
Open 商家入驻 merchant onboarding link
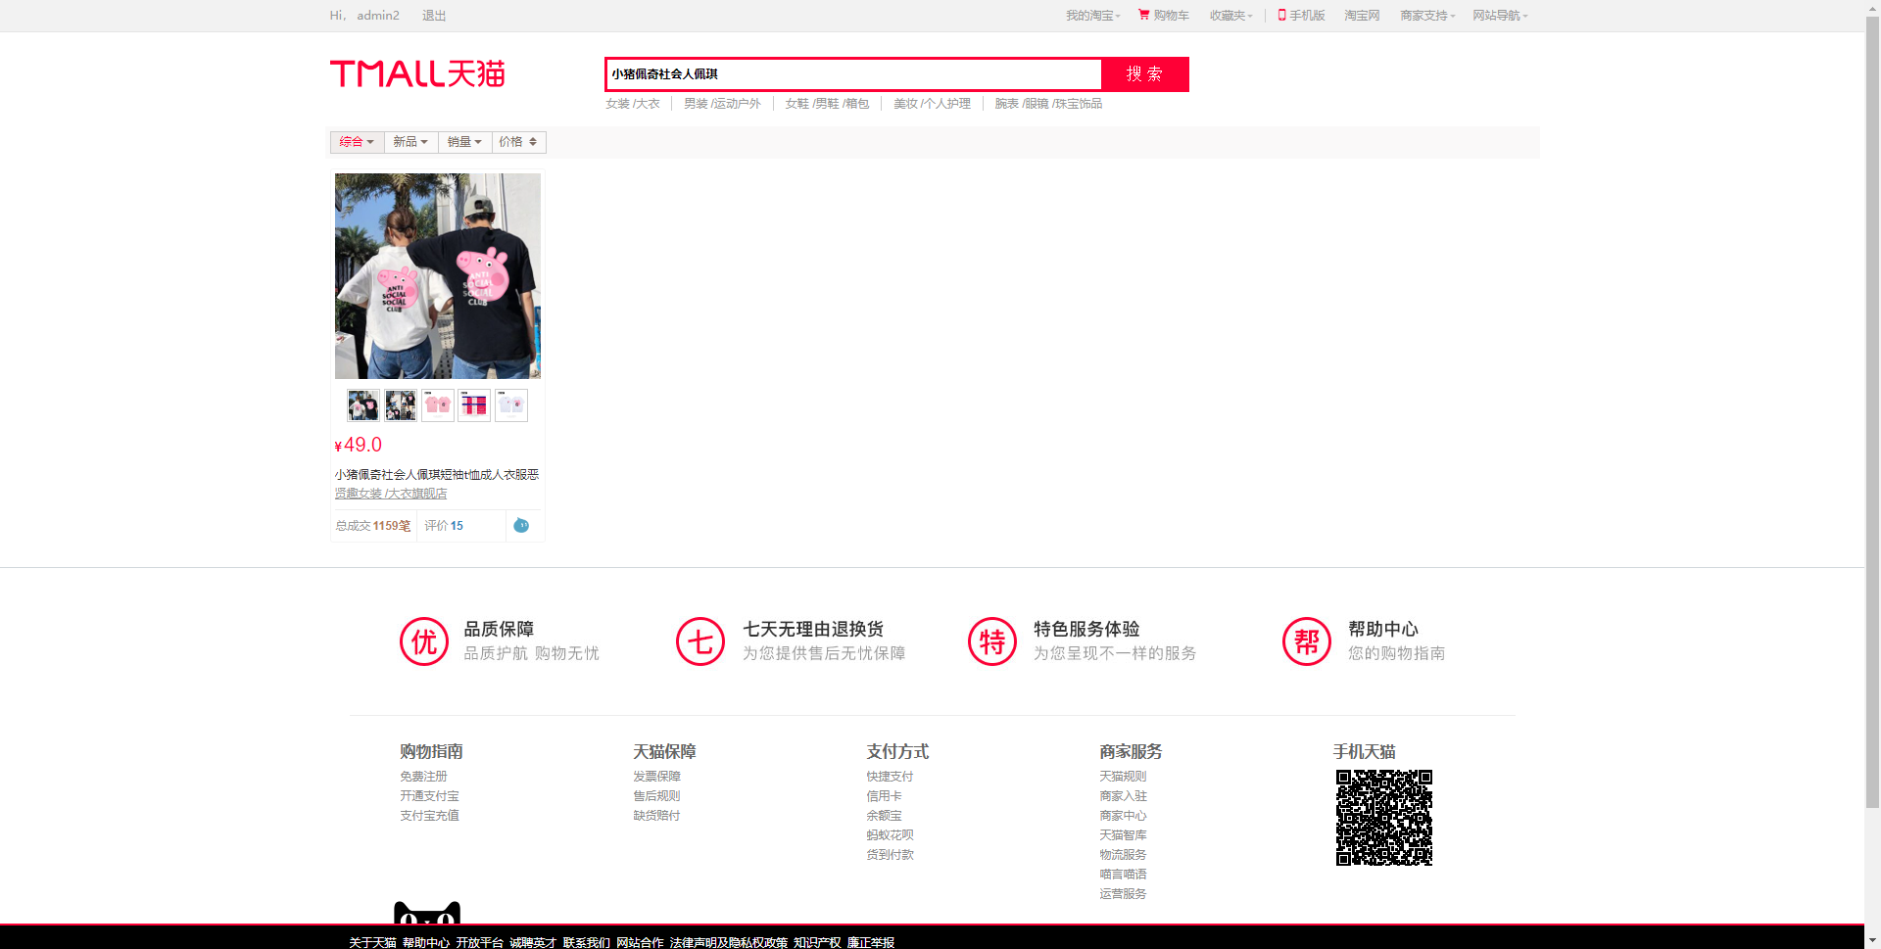tap(1123, 796)
